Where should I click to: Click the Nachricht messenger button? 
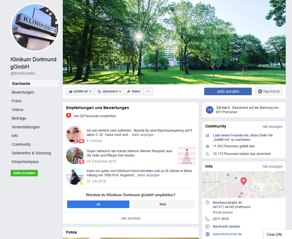click(x=269, y=91)
